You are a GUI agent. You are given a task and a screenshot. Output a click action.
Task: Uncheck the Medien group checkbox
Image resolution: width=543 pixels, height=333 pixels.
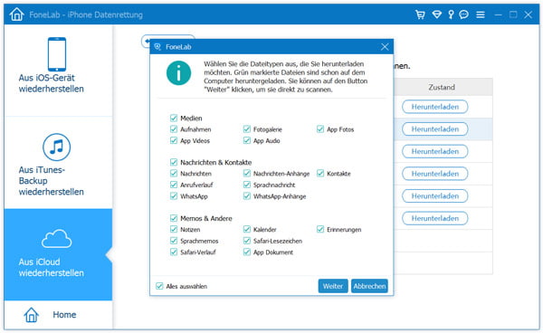pyautogui.click(x=174, y=118)
